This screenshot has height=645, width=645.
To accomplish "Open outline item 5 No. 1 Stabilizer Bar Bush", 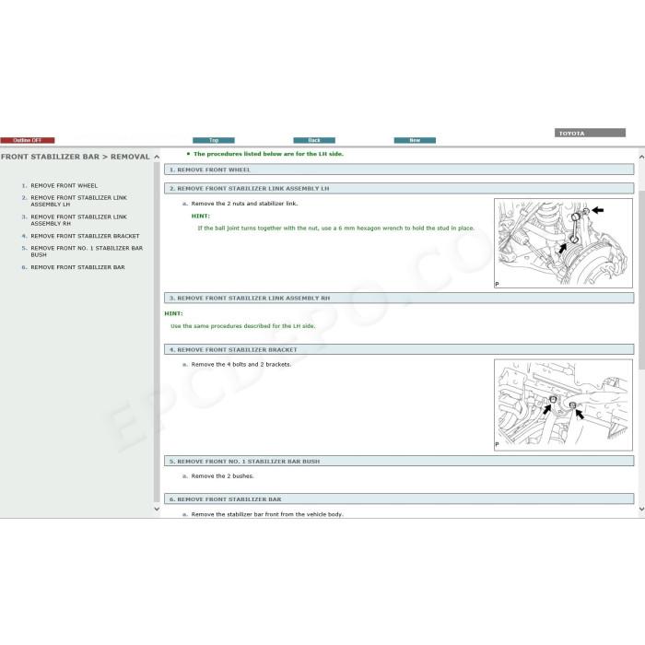I will tap(87, 252).
